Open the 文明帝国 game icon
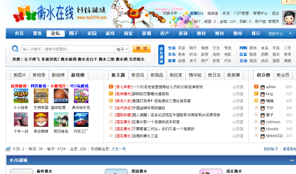The height and width of the screenshot is (174, 296). pyautogui.click(x=41, y=96)
